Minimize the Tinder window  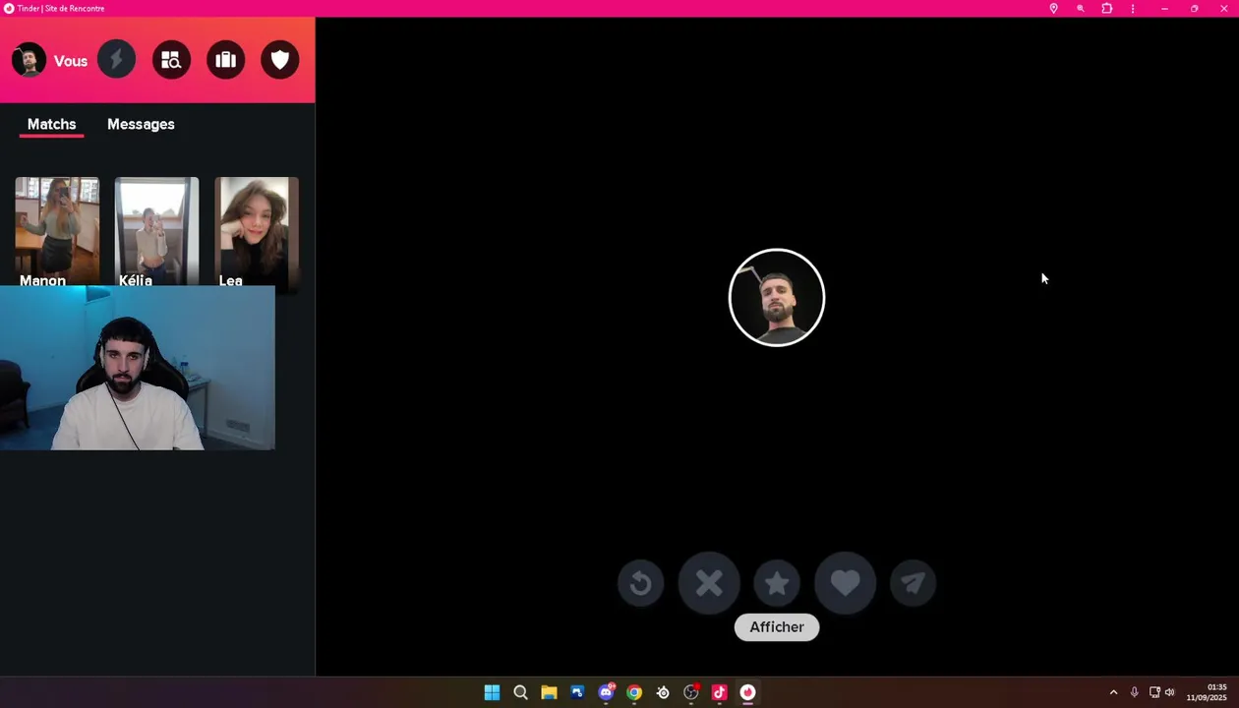tap(1164, 8)
